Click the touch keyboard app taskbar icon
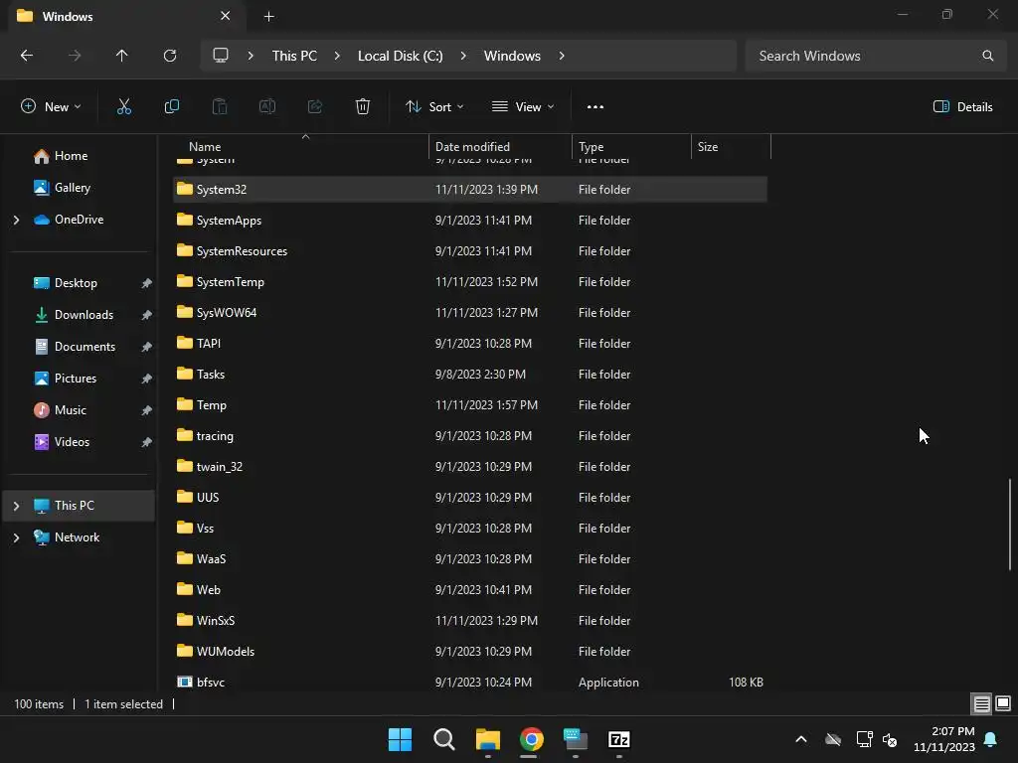The width and height of the screenshot is (1018, 763). (576, 739)
